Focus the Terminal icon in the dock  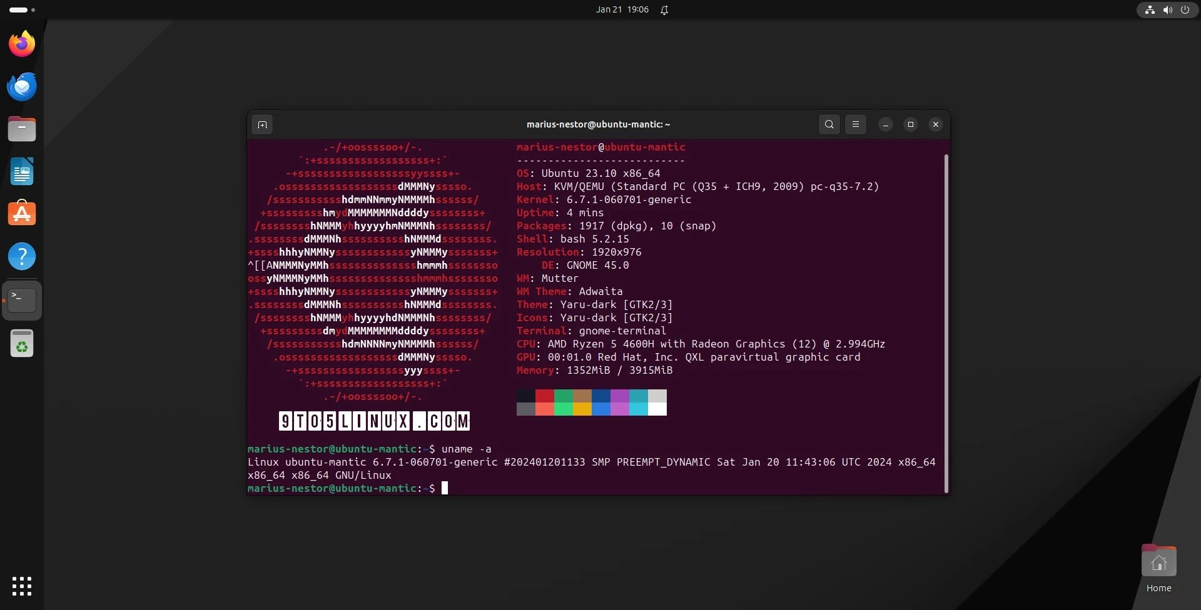click(x=22, y=300)
